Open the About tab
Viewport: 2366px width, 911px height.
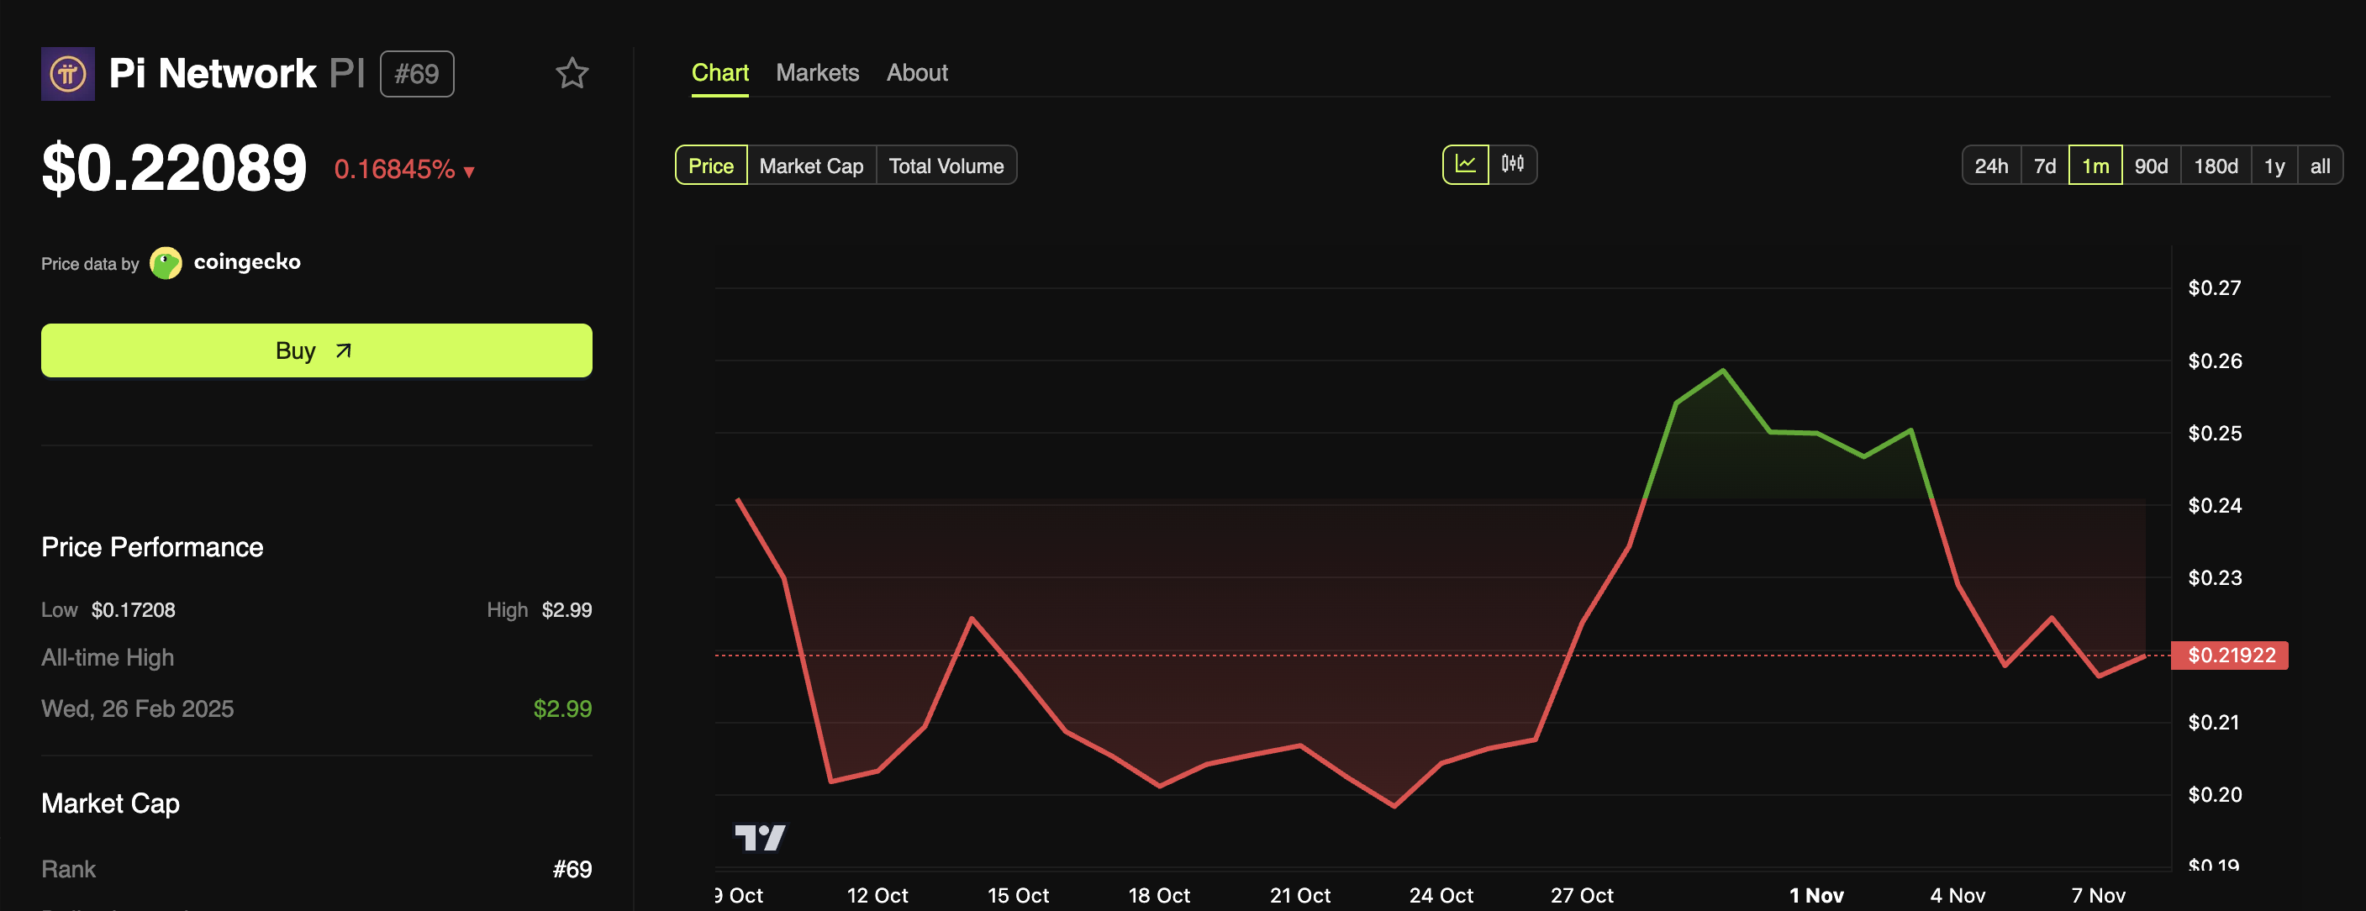[x=917, y=72]
